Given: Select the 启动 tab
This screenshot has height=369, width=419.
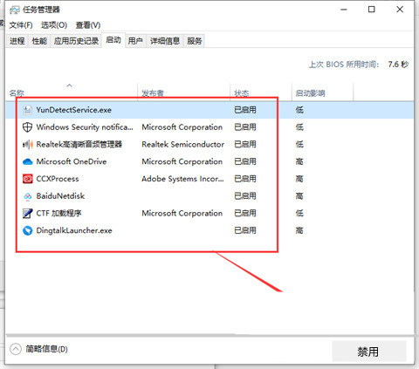Looking at the screenshot, I should click(113, 40).
